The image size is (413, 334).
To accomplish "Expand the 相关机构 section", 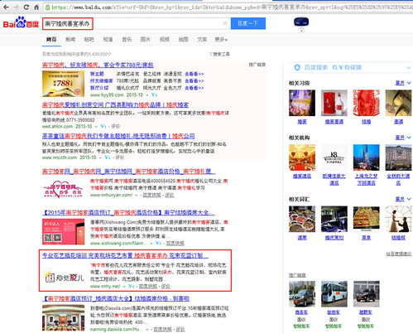I will 403,138.
